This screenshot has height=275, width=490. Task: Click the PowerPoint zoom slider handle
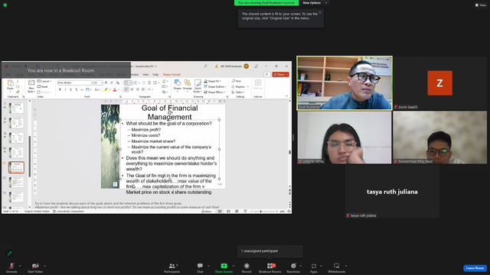[260, 212]
